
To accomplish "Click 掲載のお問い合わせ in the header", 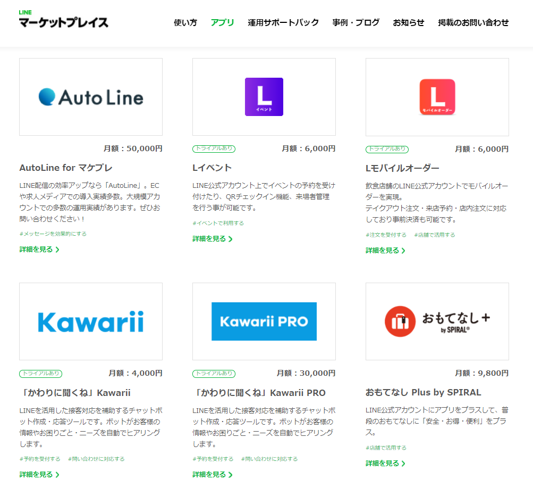I will 473,22.
